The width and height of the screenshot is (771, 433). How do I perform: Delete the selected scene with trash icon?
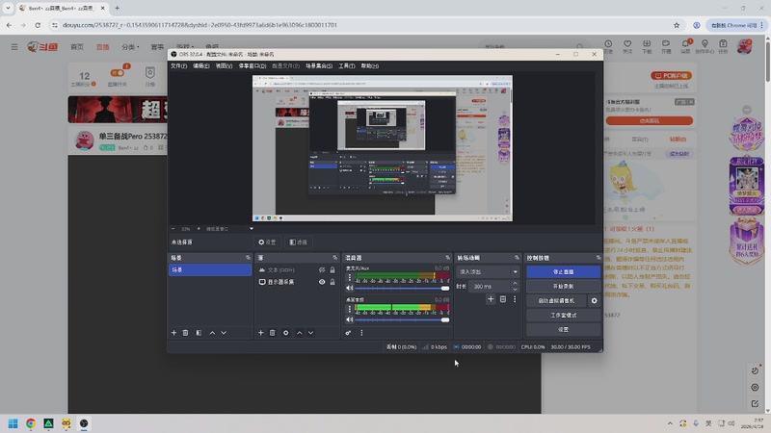pyautogui.click(x=186, y=333)
